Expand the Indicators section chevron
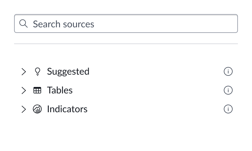The height and width of the screenshot is (151, 252). click(x=24, y=109)
